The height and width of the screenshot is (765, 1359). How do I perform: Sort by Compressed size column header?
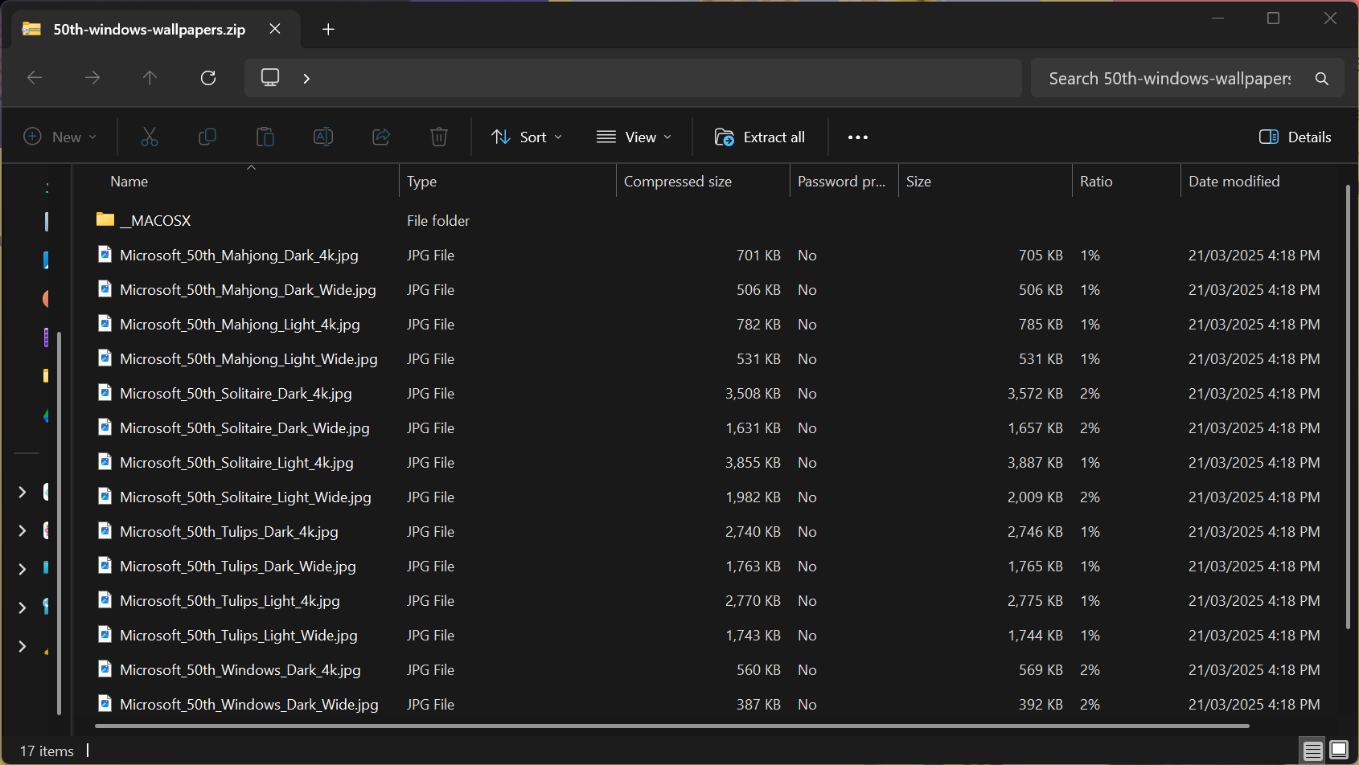coord(703,182)
